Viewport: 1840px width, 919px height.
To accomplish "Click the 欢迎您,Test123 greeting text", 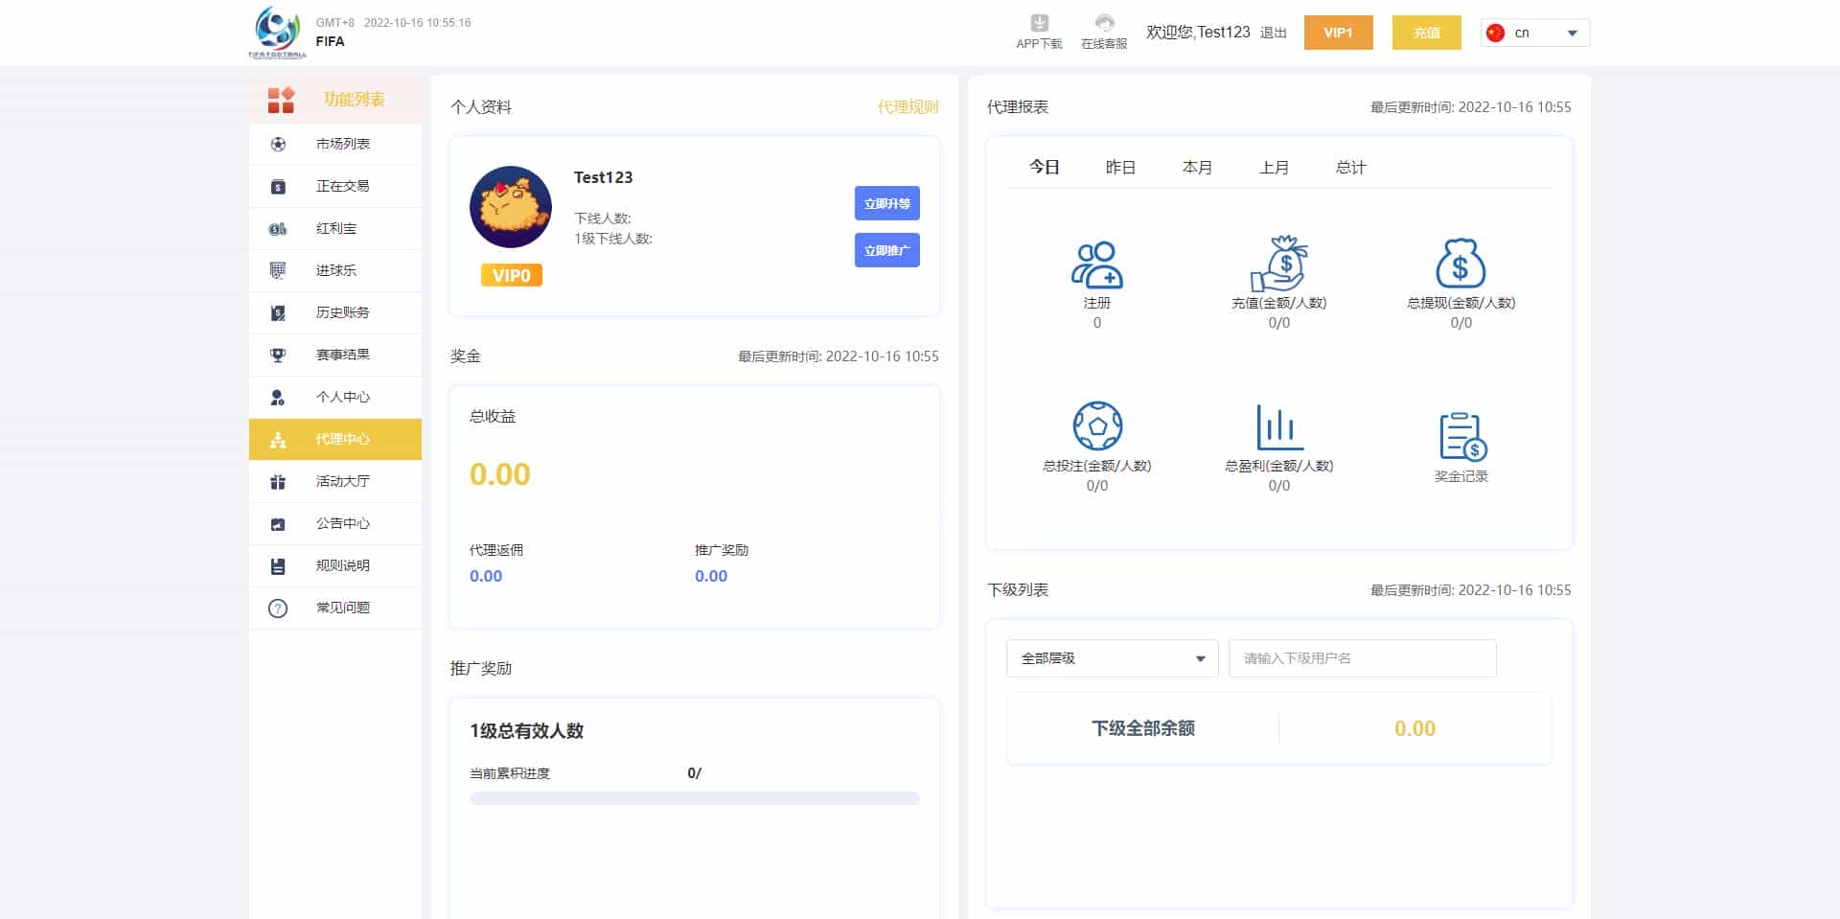I will click(1198, 32).
